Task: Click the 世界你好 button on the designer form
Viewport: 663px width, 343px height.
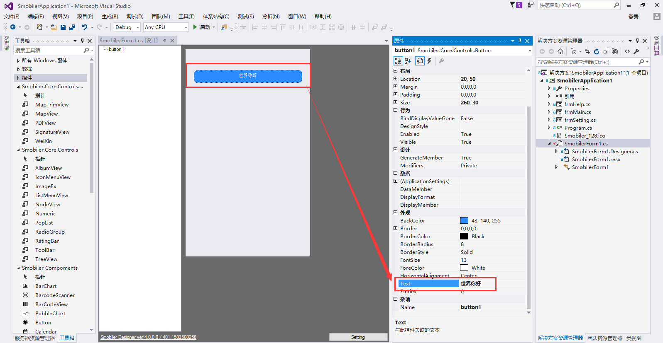Action: 248,76
